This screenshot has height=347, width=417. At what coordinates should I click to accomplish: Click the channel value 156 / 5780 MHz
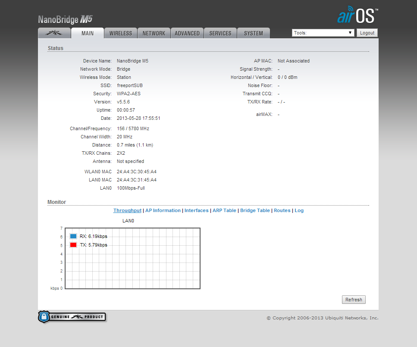[x=133, y=128]
